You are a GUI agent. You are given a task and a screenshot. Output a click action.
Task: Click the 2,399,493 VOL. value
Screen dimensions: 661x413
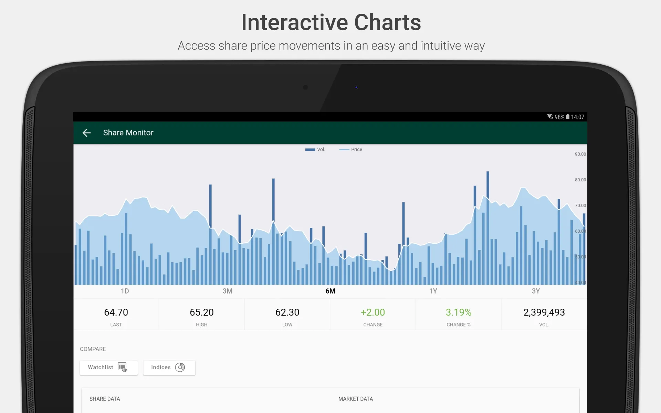point(544,313)
